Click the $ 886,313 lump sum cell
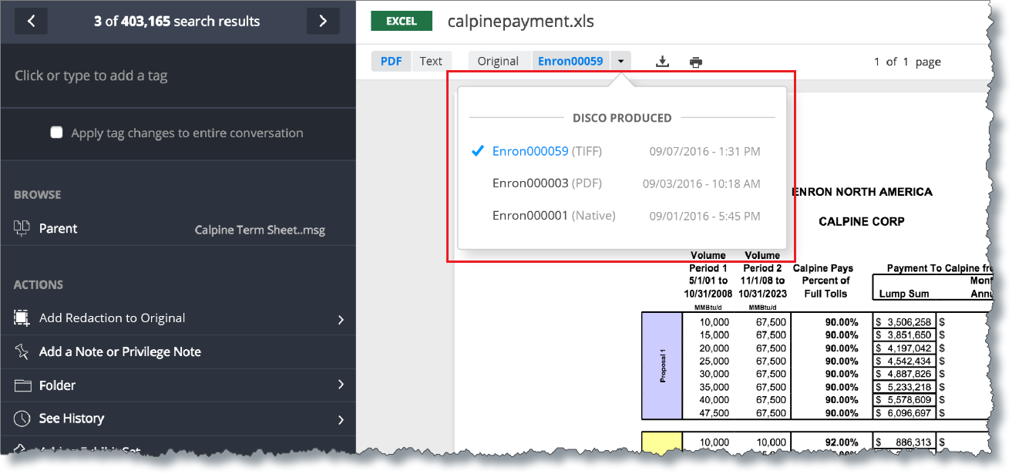 (903, 442)
